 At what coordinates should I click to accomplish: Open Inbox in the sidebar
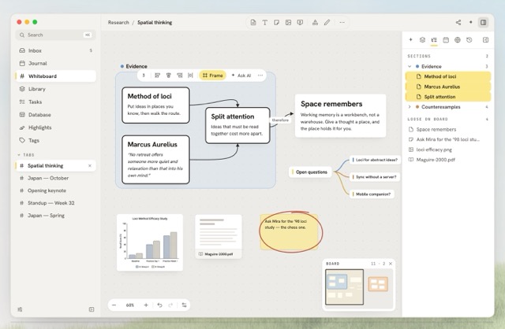point(56,50)
